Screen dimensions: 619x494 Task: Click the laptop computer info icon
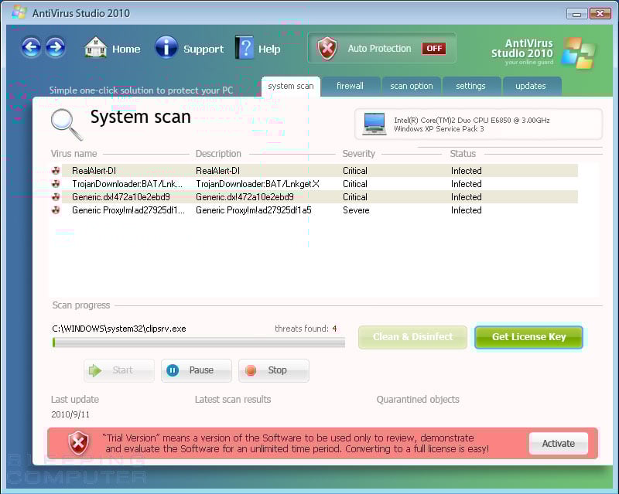[374, 124]
